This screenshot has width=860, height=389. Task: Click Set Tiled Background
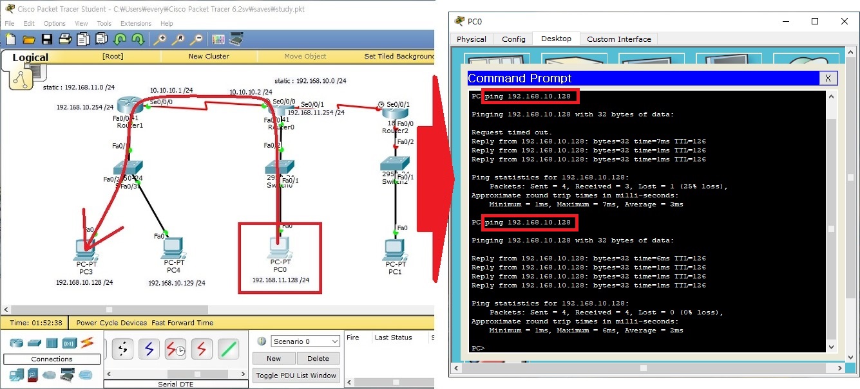click(399, 56)
